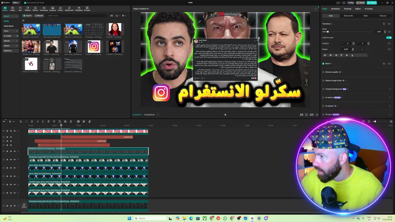Open the Text panel icon

click(20, 9)
